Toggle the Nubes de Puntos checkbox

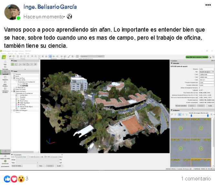[x=14, y=89]
